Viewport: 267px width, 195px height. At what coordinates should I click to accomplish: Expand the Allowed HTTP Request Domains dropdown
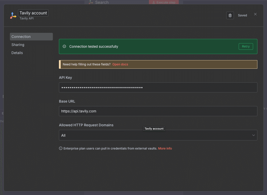pos(158,135)
